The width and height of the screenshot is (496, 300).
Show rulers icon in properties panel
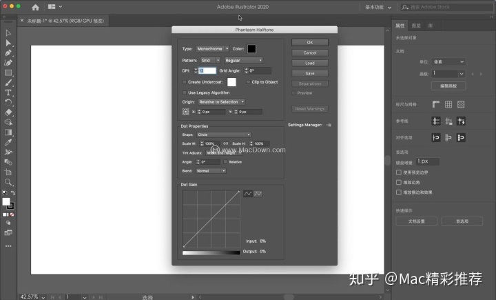pyautogui.click(x=436, y=104)
